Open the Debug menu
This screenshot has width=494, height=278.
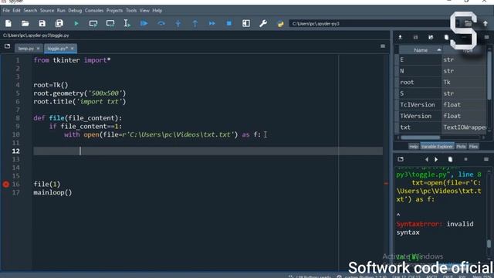(x=75, y=10)
